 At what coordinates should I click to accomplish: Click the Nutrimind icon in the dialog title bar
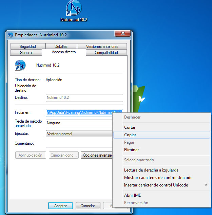click(11, 35)
